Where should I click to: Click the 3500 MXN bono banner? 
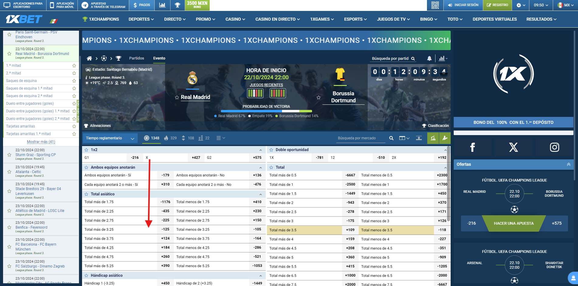[197, 5]
